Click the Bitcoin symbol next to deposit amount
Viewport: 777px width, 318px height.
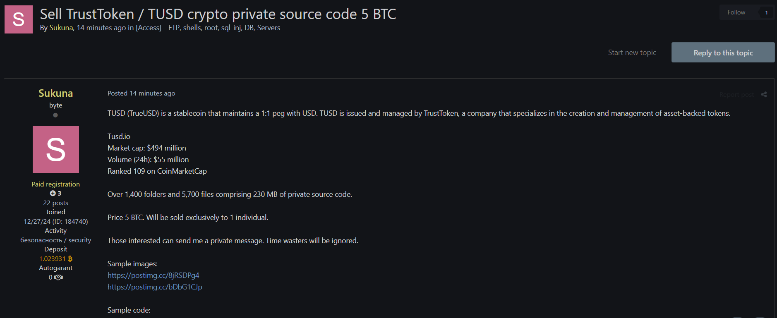tap(70, 259)
